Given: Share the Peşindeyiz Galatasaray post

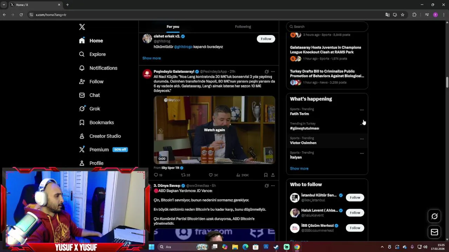Looking at the screenshot, I should tap(273, 175).
